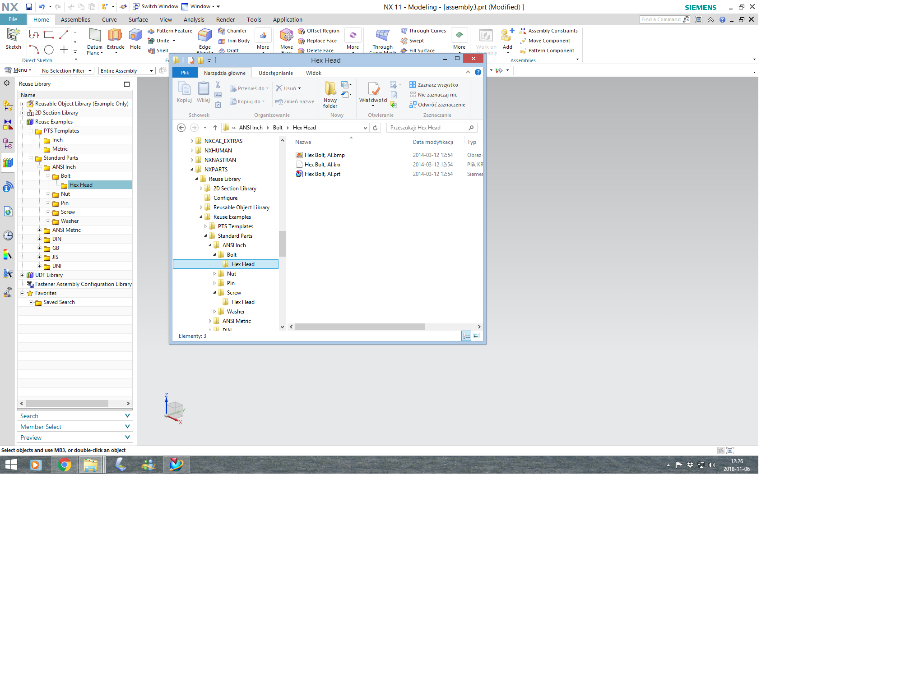Click Nie zaznaczaj nic button

433,95
